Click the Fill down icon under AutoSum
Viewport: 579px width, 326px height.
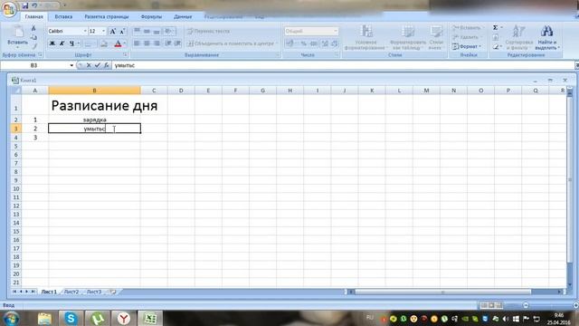tap(496, 37)
